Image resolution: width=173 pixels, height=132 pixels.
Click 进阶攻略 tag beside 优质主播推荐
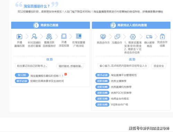pyautogui.click(x=102, y=81)
